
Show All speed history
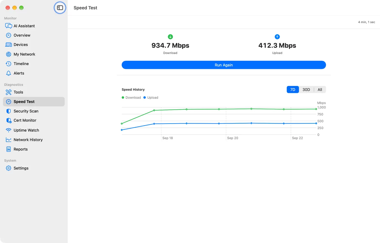[x=320, y=90]
